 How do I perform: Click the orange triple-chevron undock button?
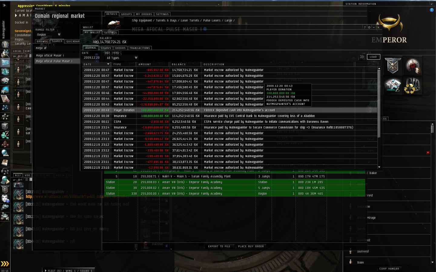(5, 264)
